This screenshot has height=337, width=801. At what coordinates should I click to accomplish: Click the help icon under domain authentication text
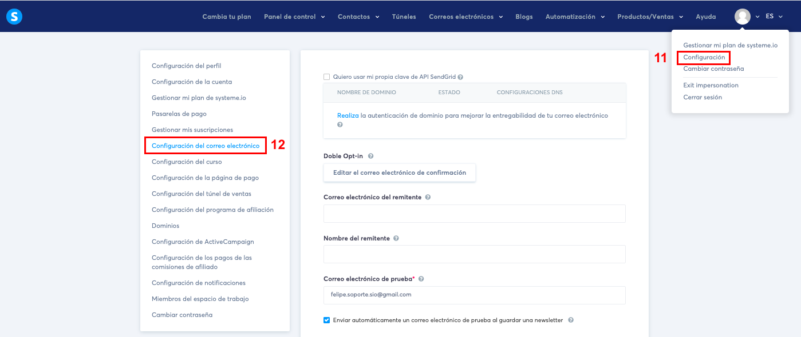click(340, 124)
